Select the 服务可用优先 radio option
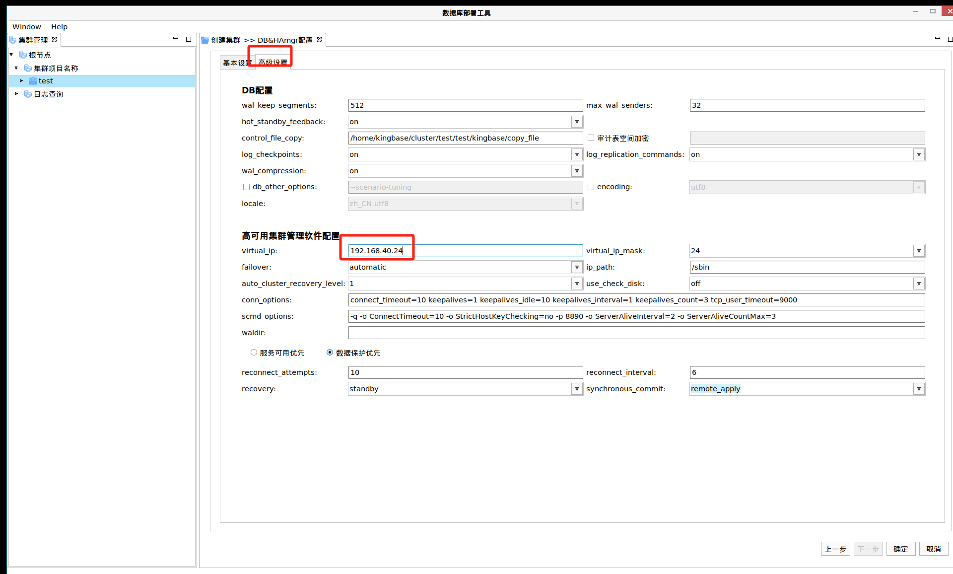 [254, 353]
